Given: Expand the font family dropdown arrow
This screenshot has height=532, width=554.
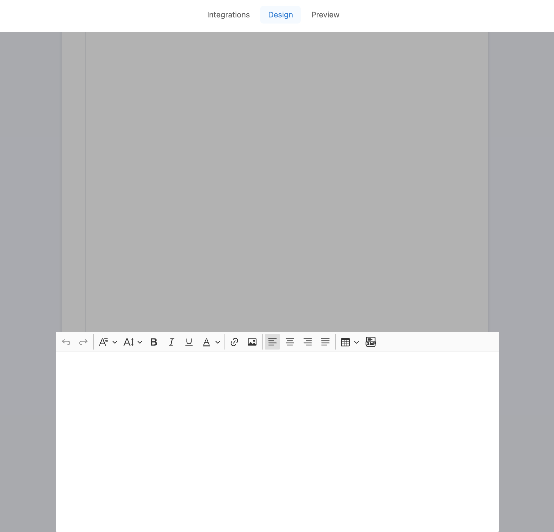Looking at the screenshot, I should coord(115,342).
